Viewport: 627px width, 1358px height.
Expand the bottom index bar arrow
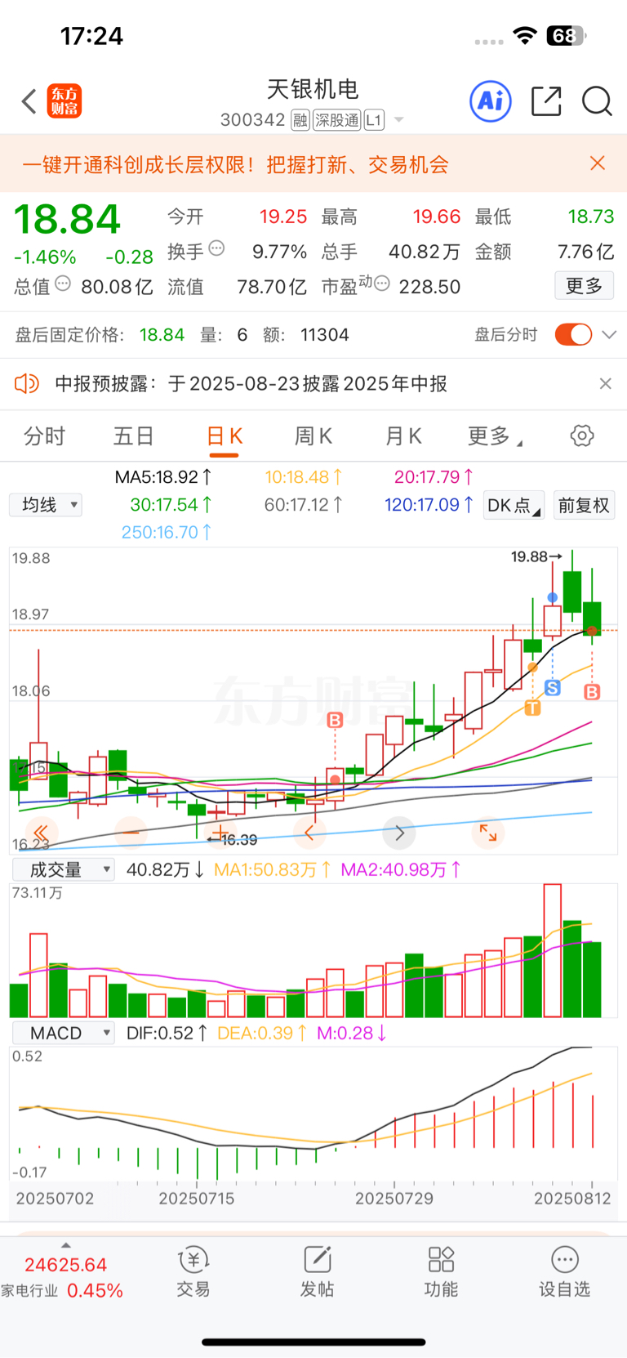[x=66, y=1245]
